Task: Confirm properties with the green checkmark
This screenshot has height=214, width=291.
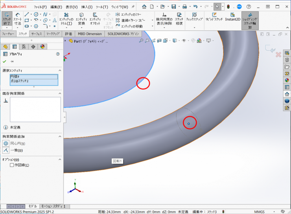Action: point(4,62)
